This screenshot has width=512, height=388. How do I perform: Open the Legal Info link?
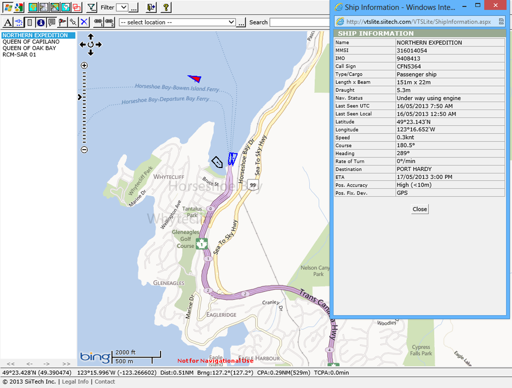coord(75,381)
